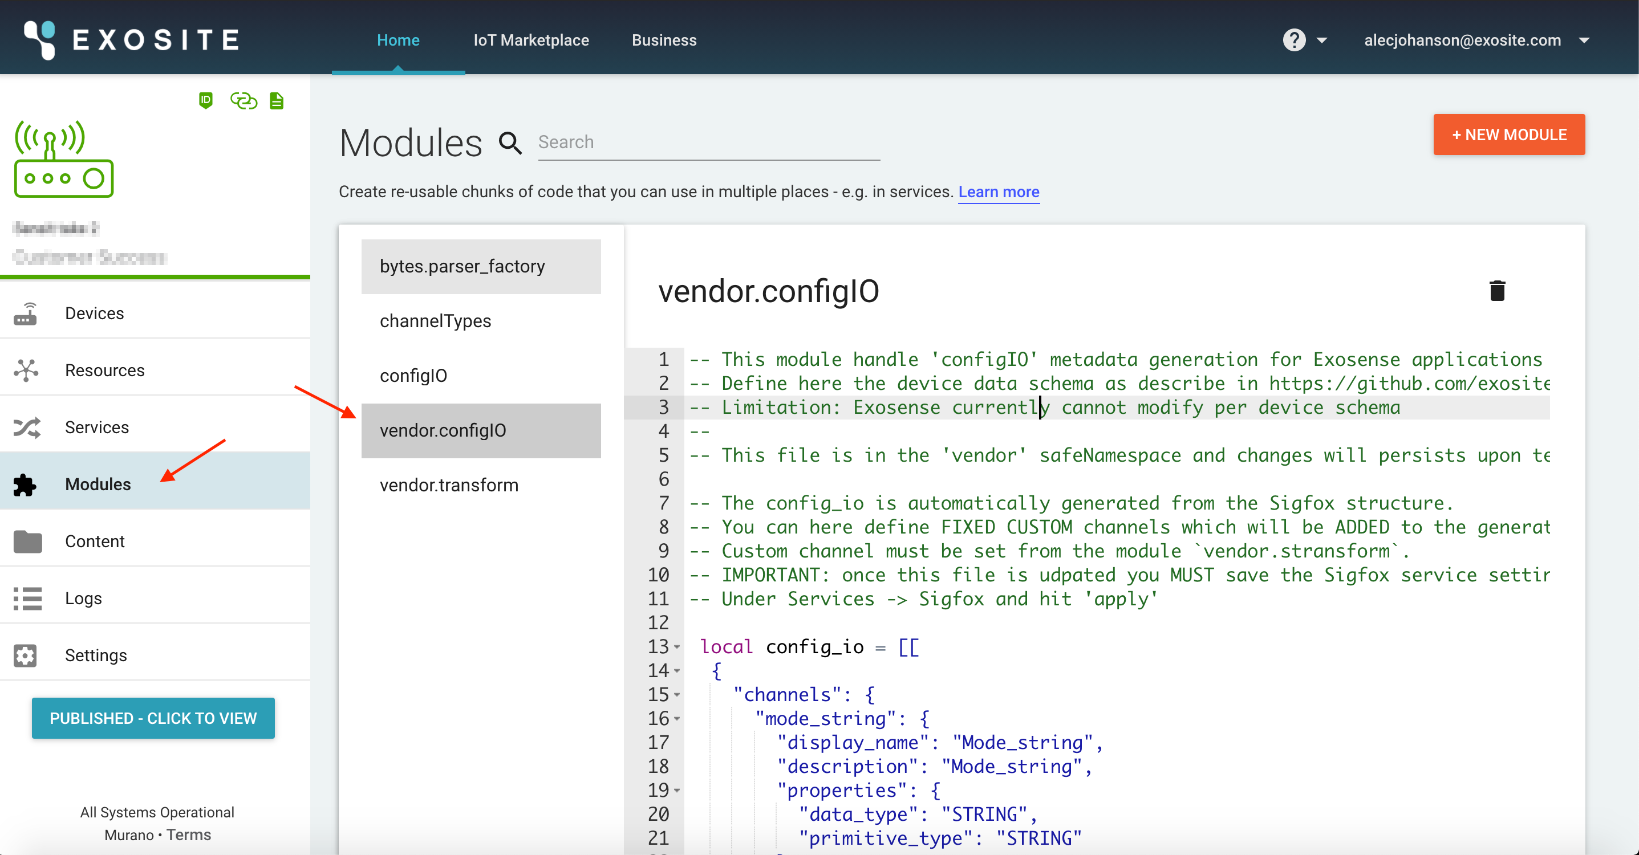Viewport: 1639px width, 855px height.
Task: Open the Business tab
Action: coord(664,40)
